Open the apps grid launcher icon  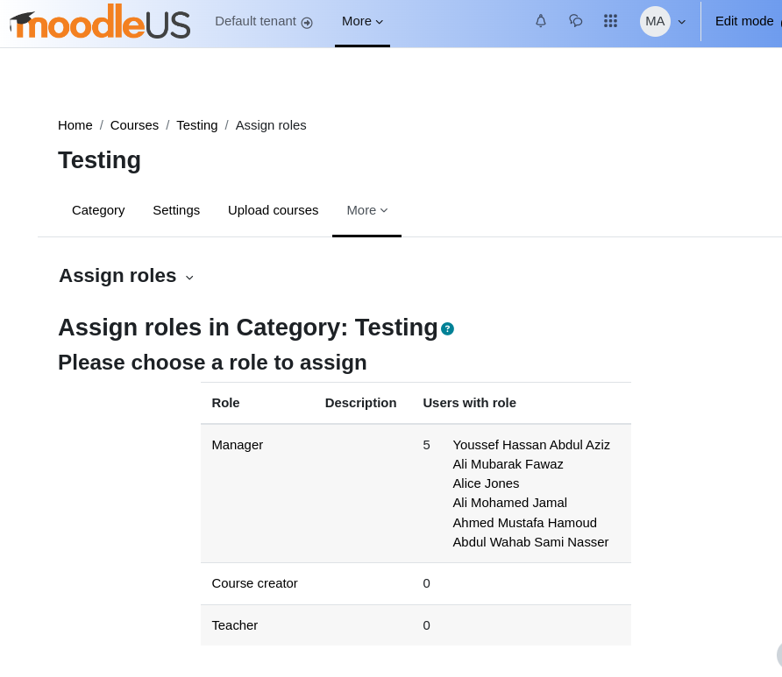610,21
